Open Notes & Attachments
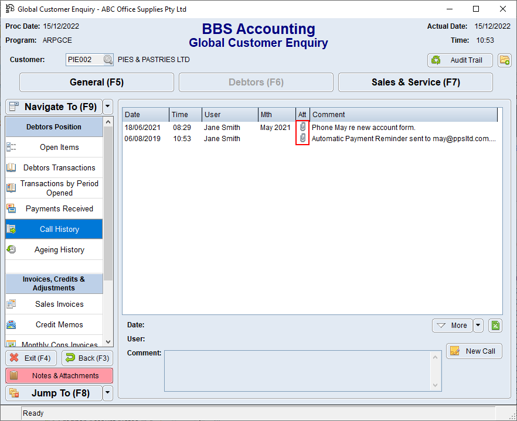Screen dimensions: 517x421 [x=59, y=375]
